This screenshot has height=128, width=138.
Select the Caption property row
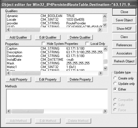click(x=55, y=49)
